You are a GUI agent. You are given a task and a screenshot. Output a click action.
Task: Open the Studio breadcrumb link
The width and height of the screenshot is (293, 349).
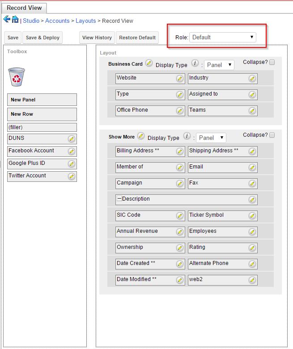[31, 21]
